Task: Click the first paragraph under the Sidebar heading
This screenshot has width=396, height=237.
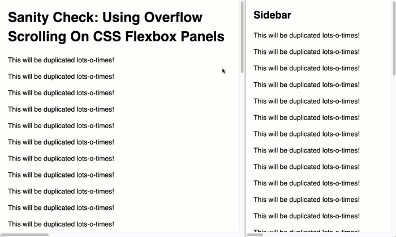Action: (x=307, y=36)
